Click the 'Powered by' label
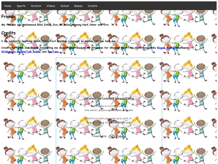The width and height of the screenshot is (218, 164). 100,136
